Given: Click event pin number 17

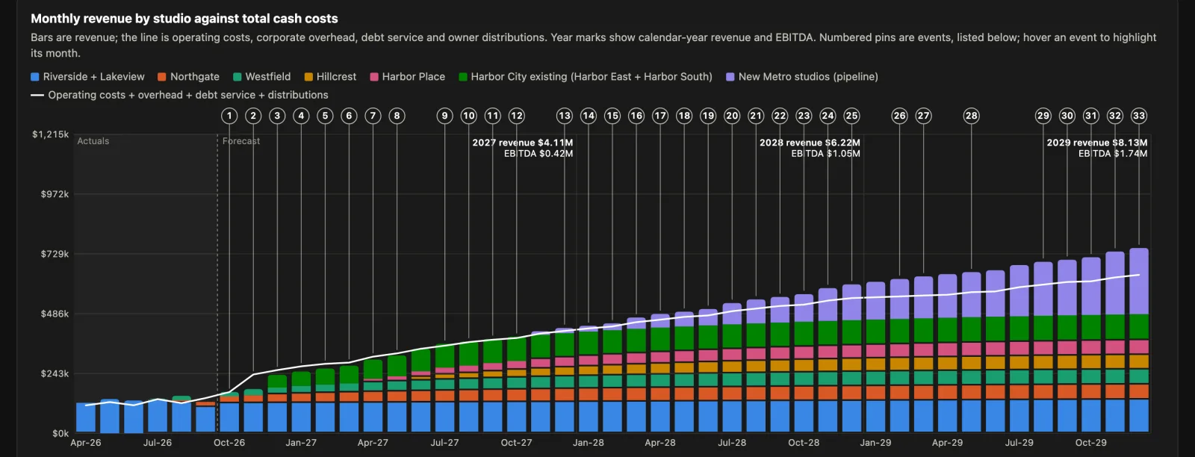Looking at the screenshot, I should tap(660, 116).
